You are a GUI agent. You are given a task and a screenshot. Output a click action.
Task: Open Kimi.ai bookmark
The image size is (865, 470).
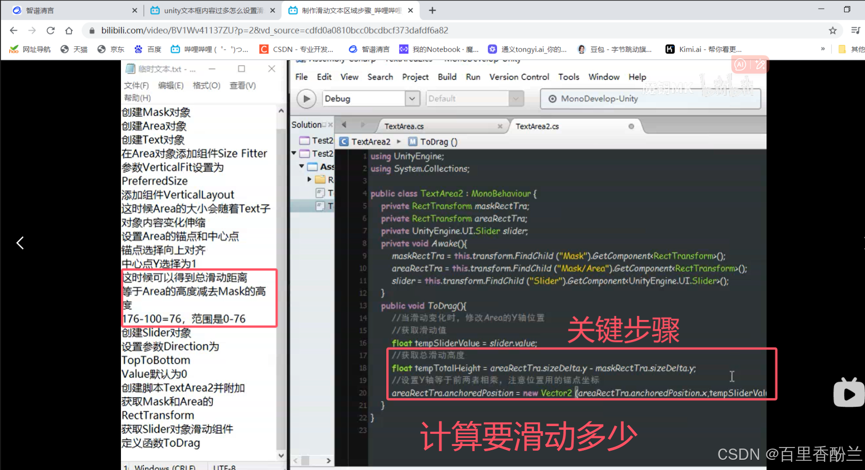coord(703,49)
